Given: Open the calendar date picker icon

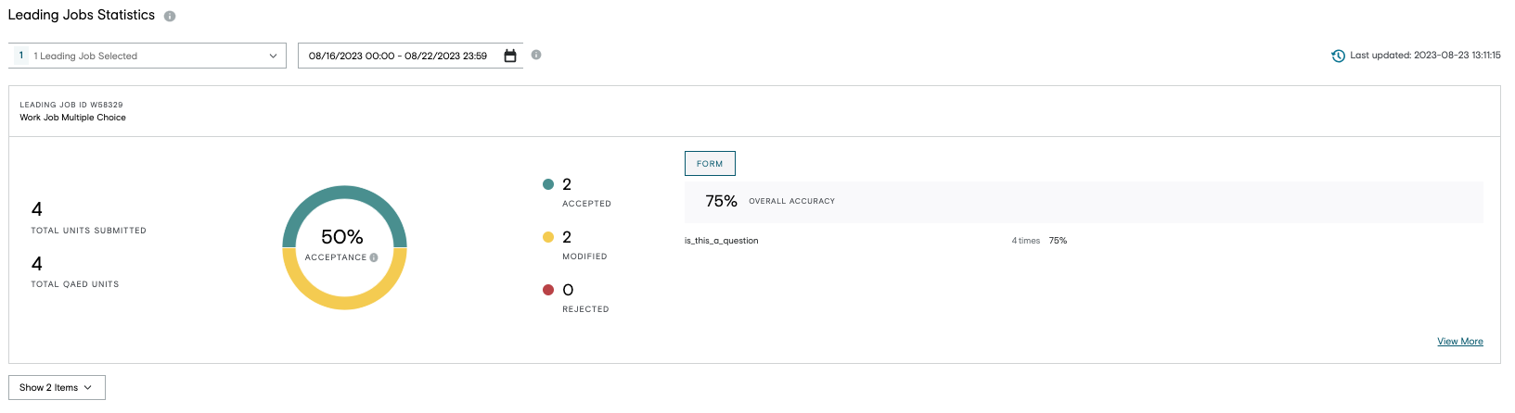Looking at the screenshot, I should click(509, 56).
